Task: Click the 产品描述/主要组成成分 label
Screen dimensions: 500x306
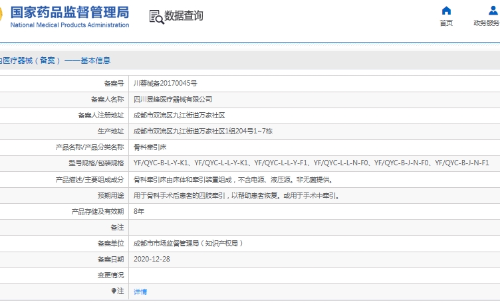Action: point(90,180)
